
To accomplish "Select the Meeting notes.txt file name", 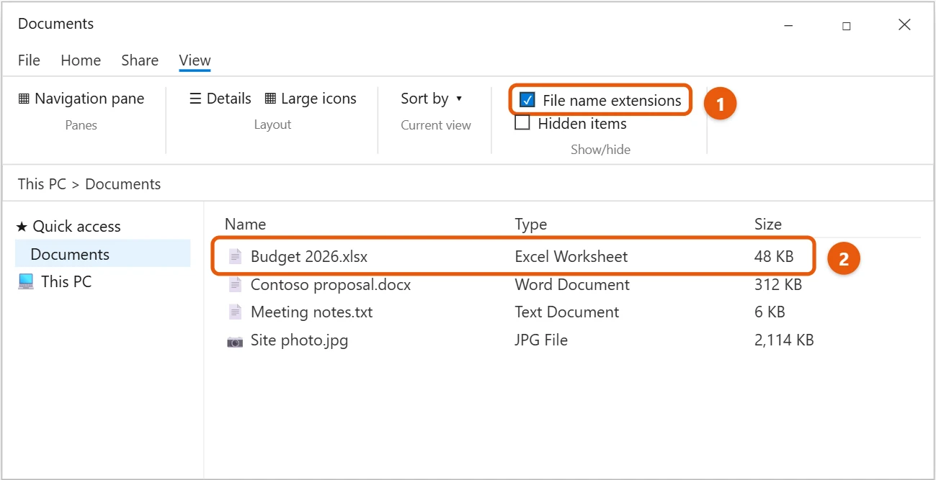I will click(x=312, y=312).
